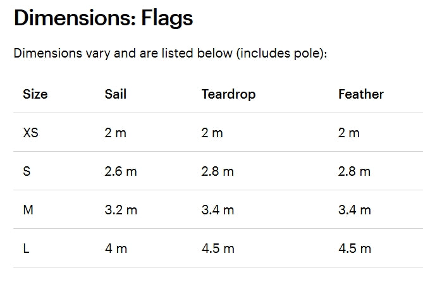Click the Teardrop value for S size
Viewport: 423px width, 282px height.
tap(218, 171)
